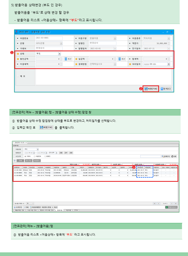The image size is (188, 256).
Task: Select the 거래처 radio button
Action: click(25, 156)
